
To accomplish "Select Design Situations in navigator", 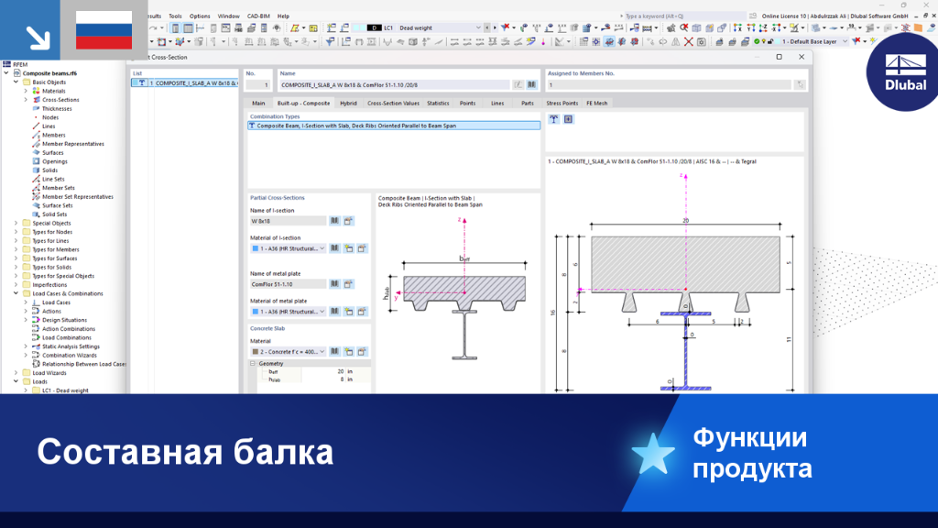I will pyautogui.click(x=64, y=320).
